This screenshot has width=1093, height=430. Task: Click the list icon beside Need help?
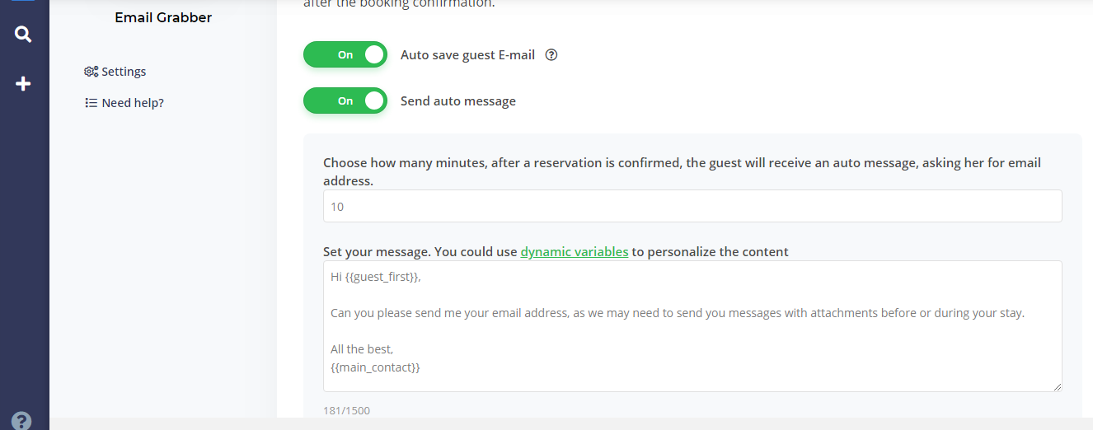pyautogui.click(x=91, y=103)
